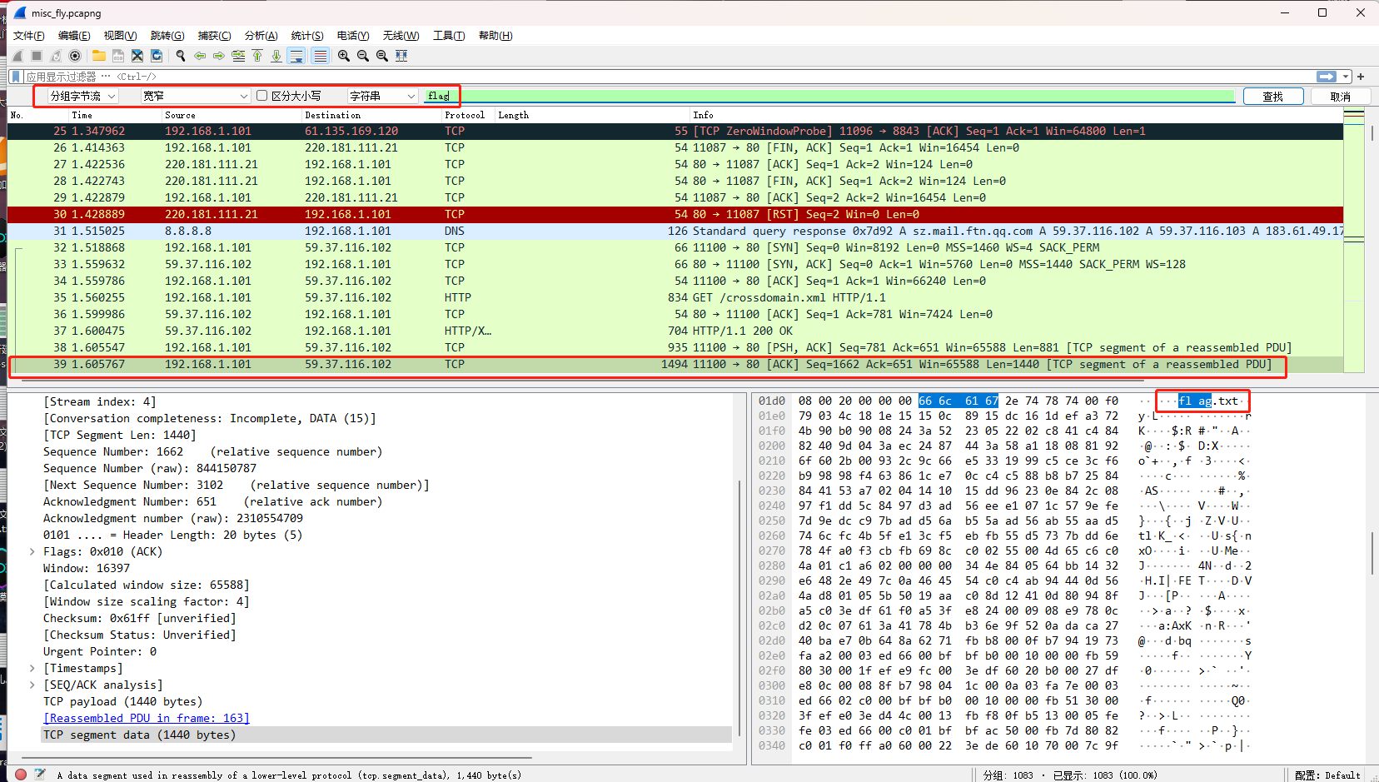Open the 编辑(E) menu

pyautogui.click(x=74, y=35)
